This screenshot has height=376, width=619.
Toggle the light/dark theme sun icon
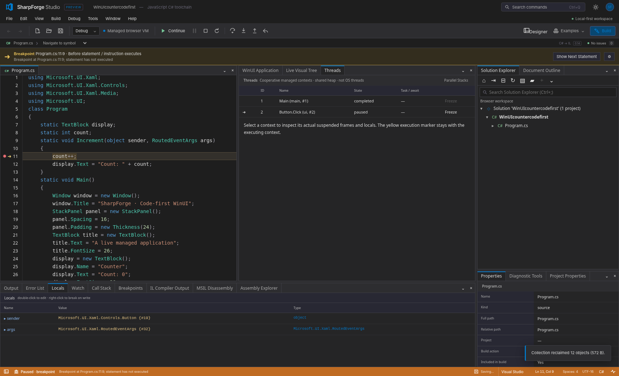click(x=596, y=7)
